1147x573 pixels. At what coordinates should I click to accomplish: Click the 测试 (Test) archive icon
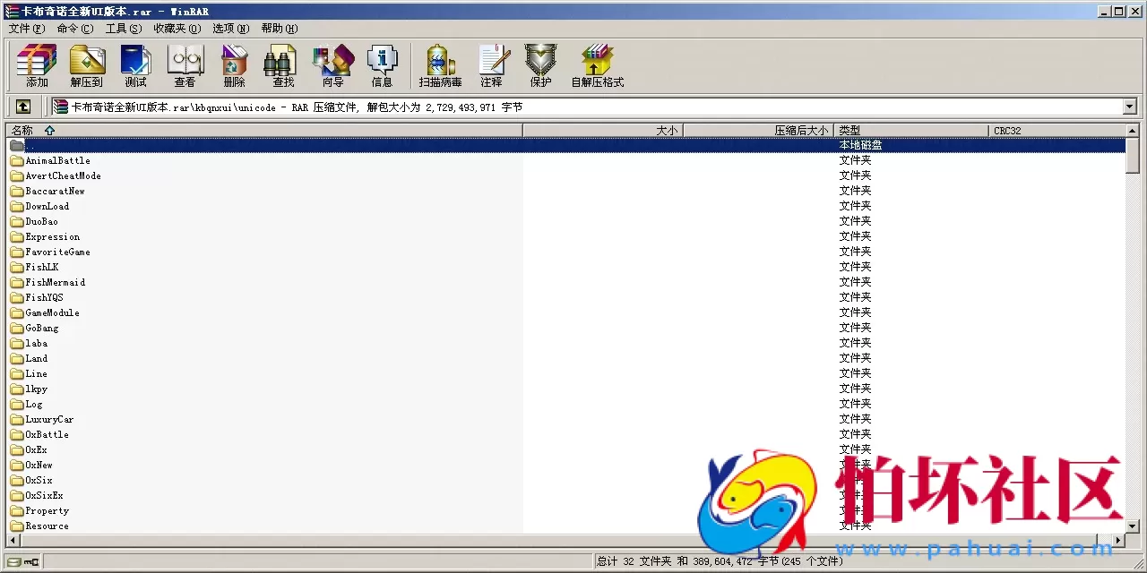coord(135,63)
